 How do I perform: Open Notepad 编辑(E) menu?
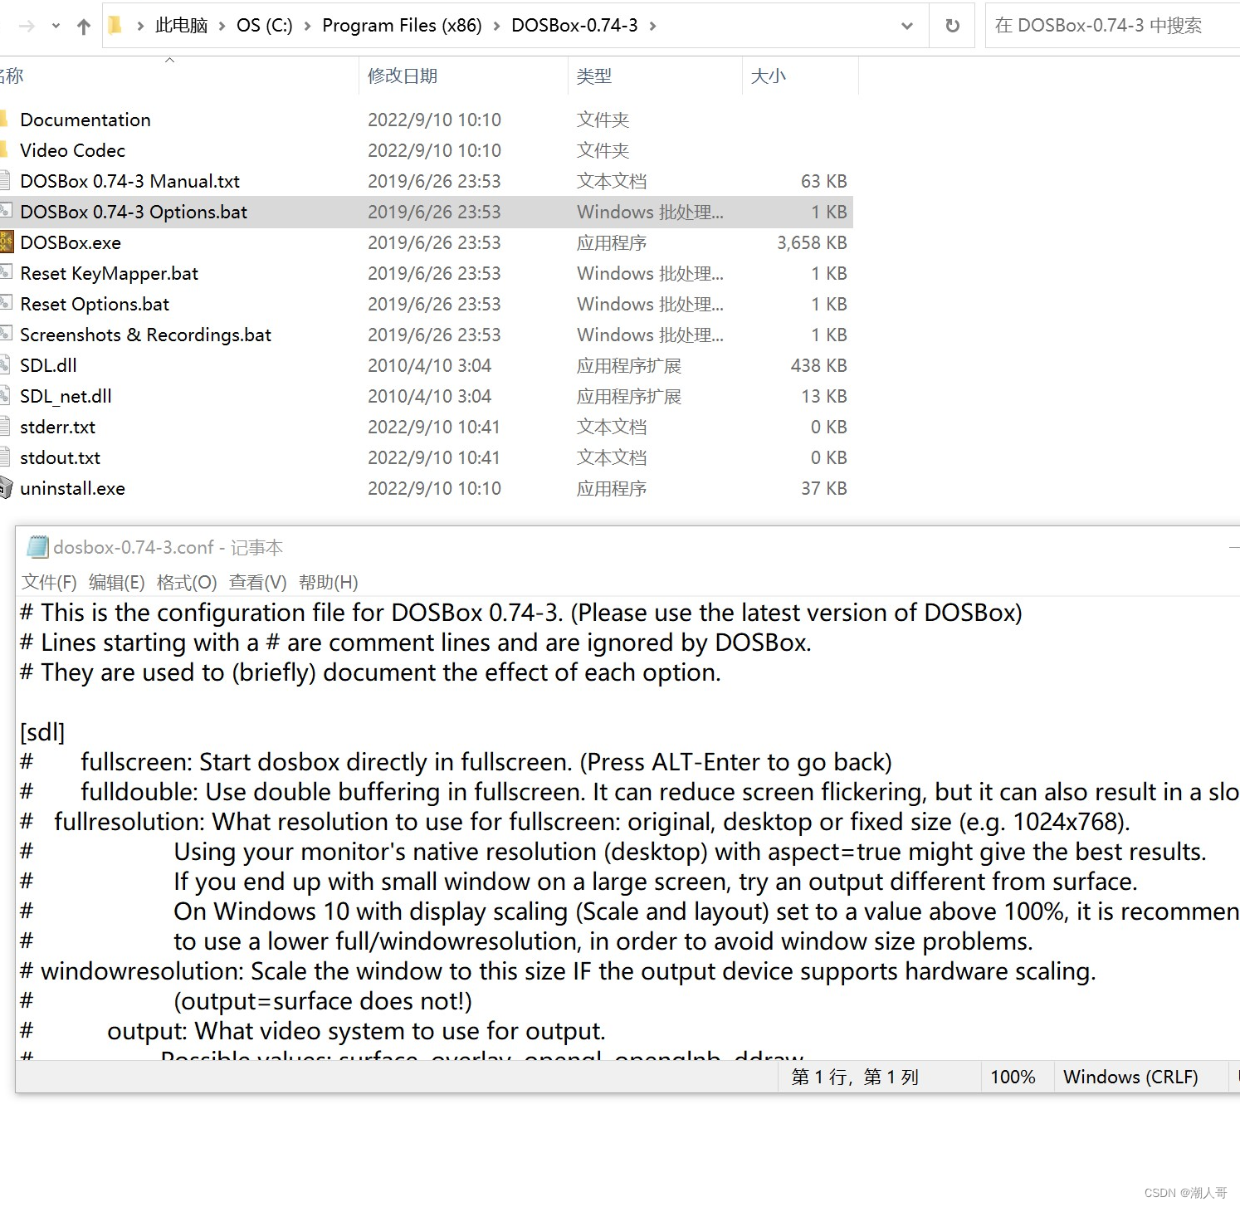point(116,582)
